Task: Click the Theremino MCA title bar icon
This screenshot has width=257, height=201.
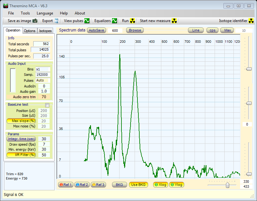Action: [6, 6]
